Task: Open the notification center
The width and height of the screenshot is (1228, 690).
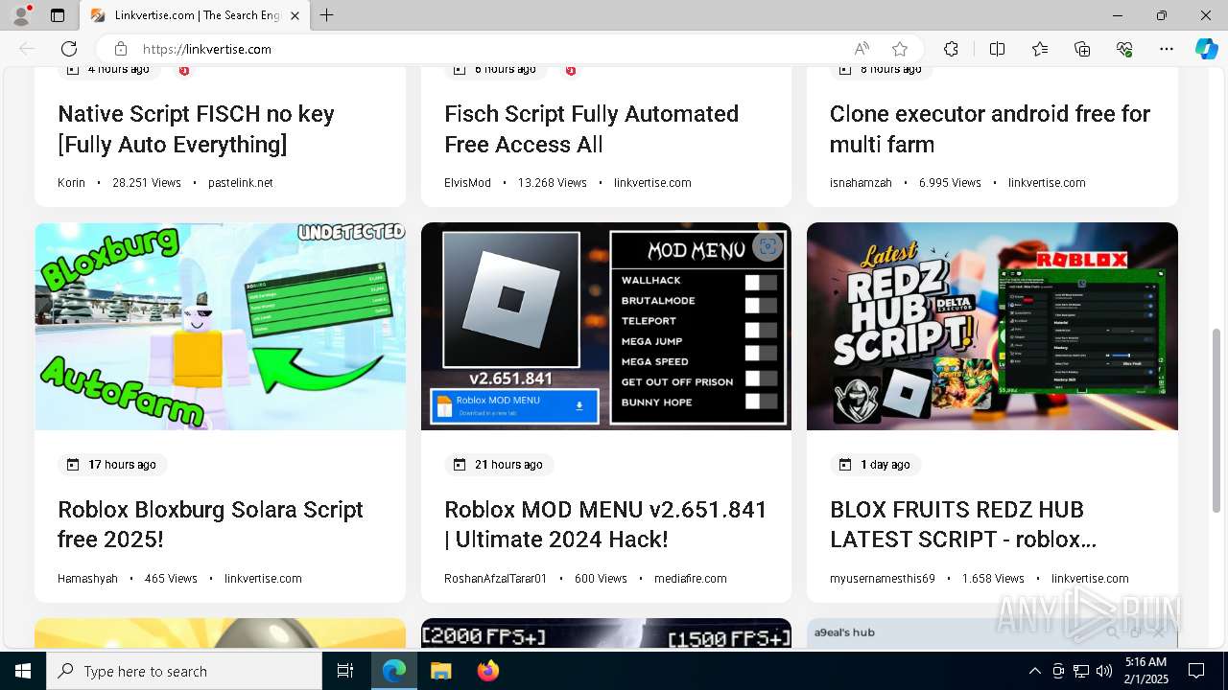Action: tap(1196, 671)
